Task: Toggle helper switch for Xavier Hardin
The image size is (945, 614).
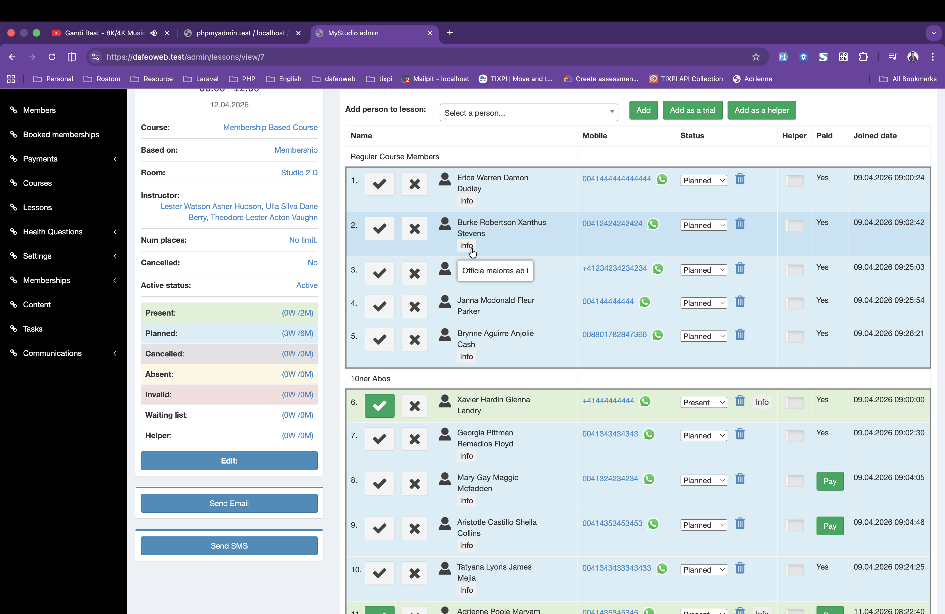Action: coord(794,403)
